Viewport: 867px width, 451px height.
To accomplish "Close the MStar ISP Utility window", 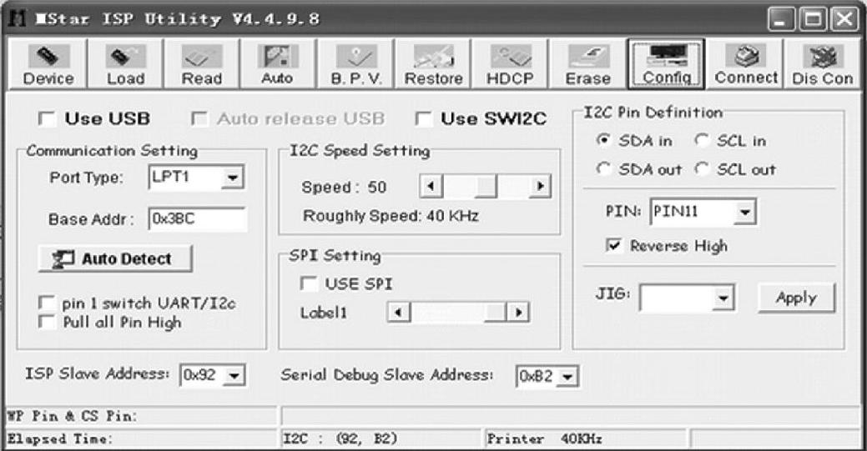I will pyautogui.click(x=844, y=19).
